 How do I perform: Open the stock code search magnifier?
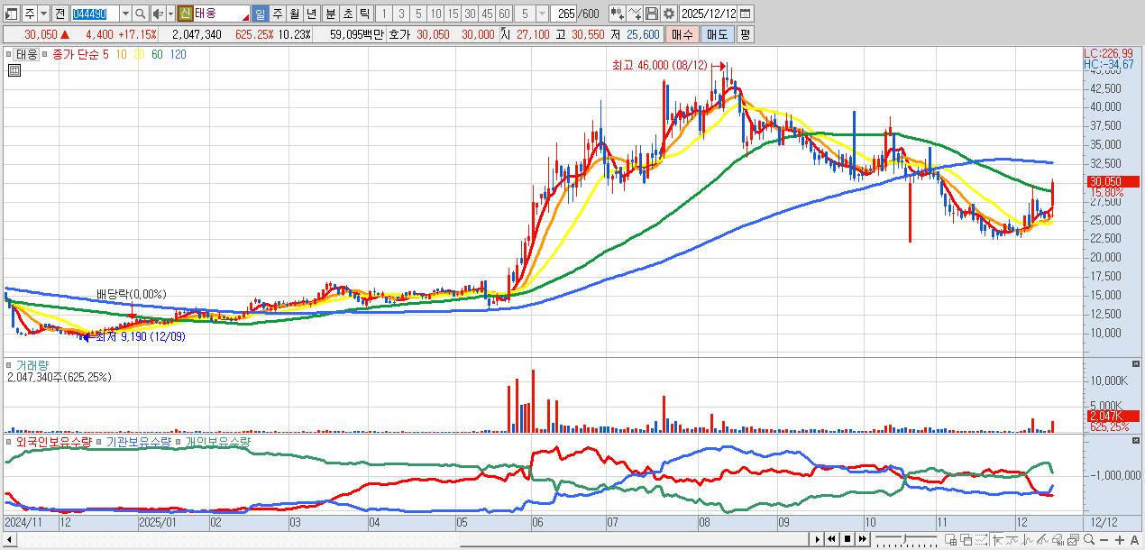(140, 14)
